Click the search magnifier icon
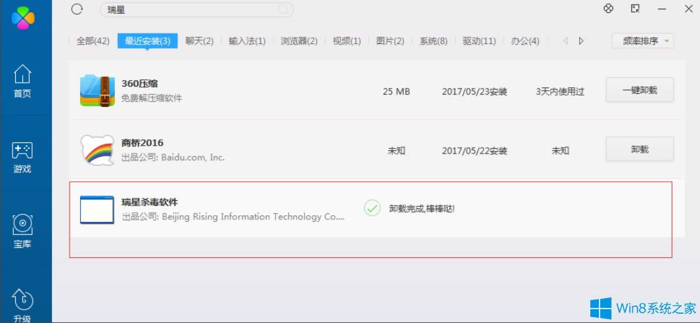This screenshot has height=323, width=700. 284,9
